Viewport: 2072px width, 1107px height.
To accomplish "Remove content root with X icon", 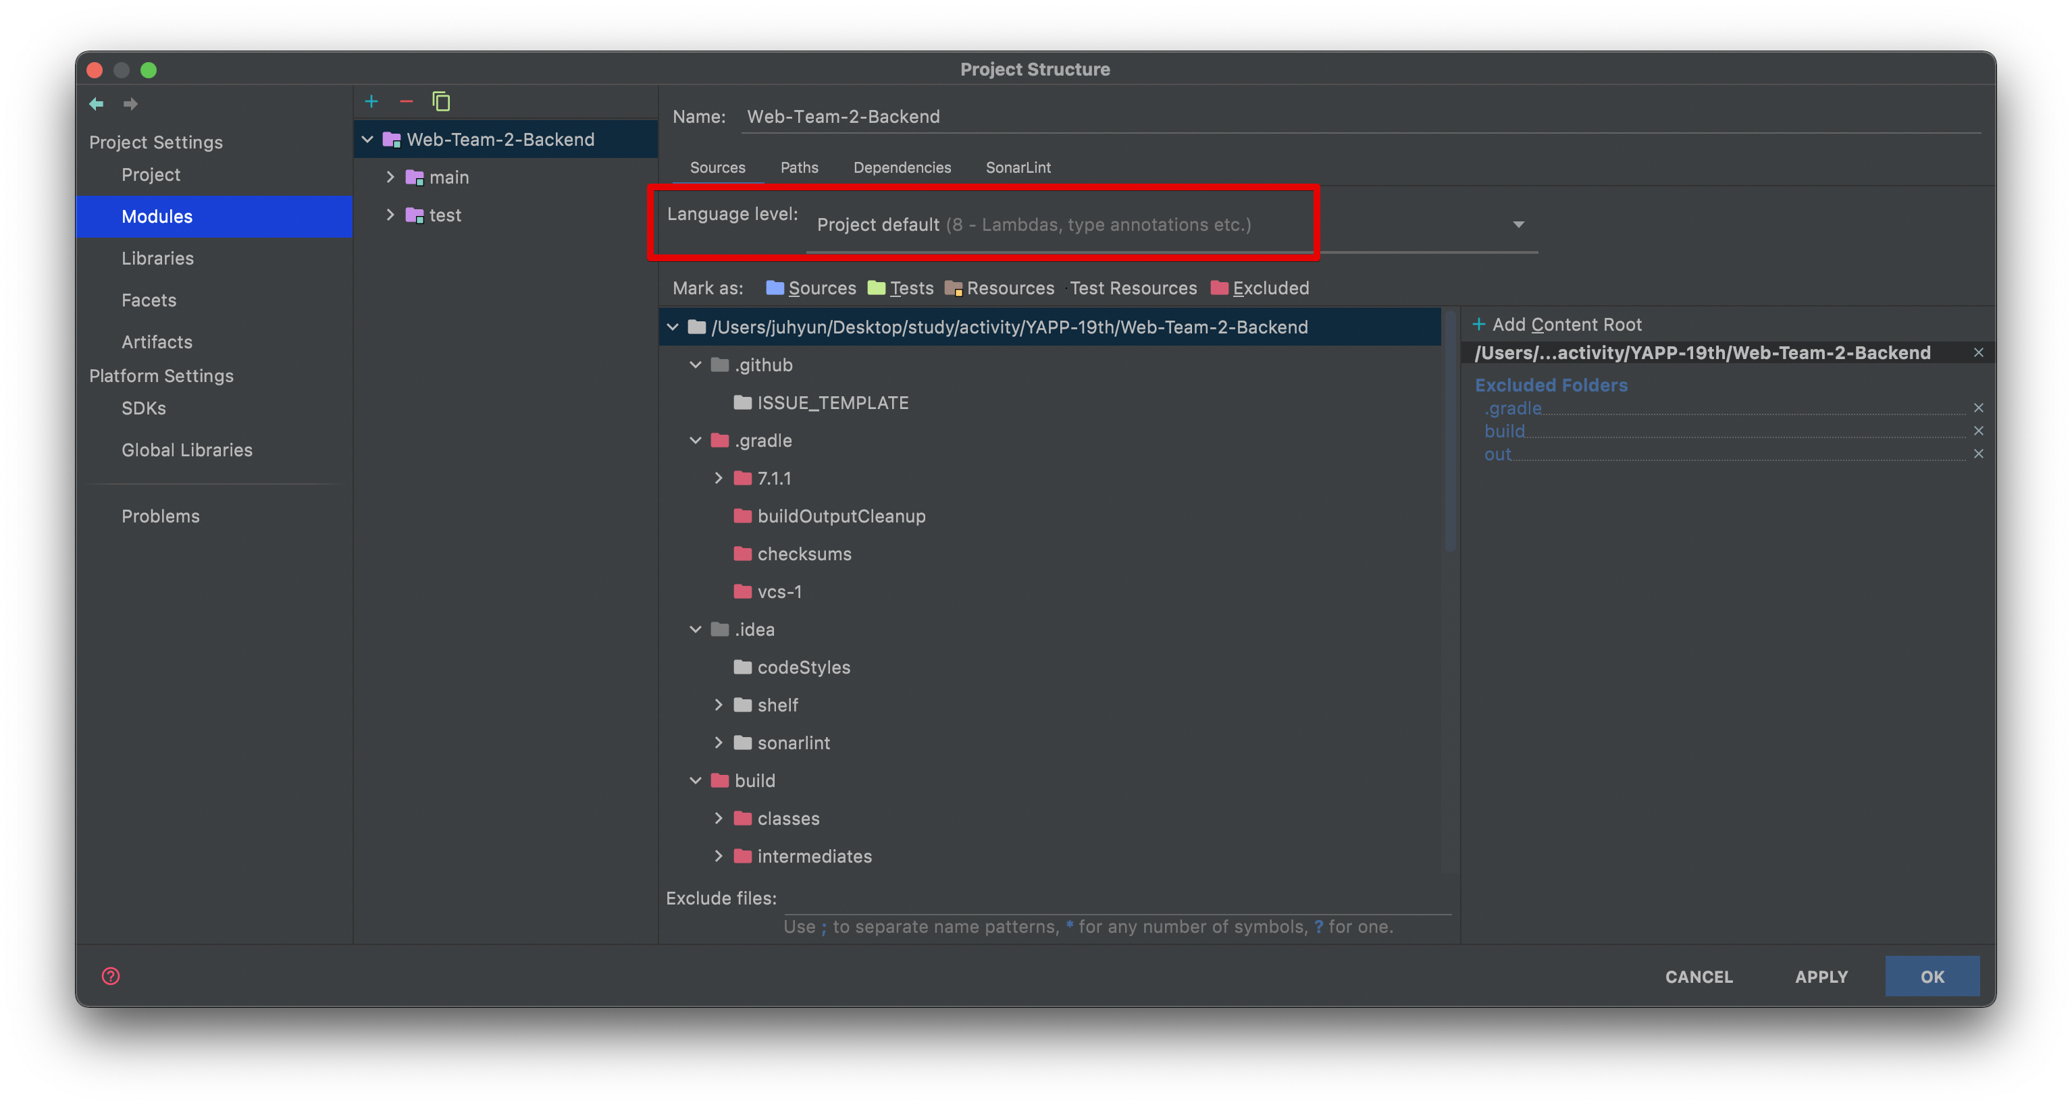I will coord(1978,352).
